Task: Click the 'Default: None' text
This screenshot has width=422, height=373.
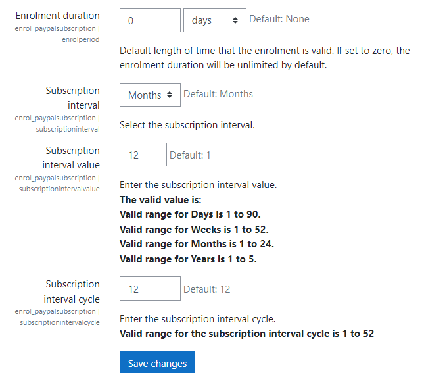Action: coord(279,19)
